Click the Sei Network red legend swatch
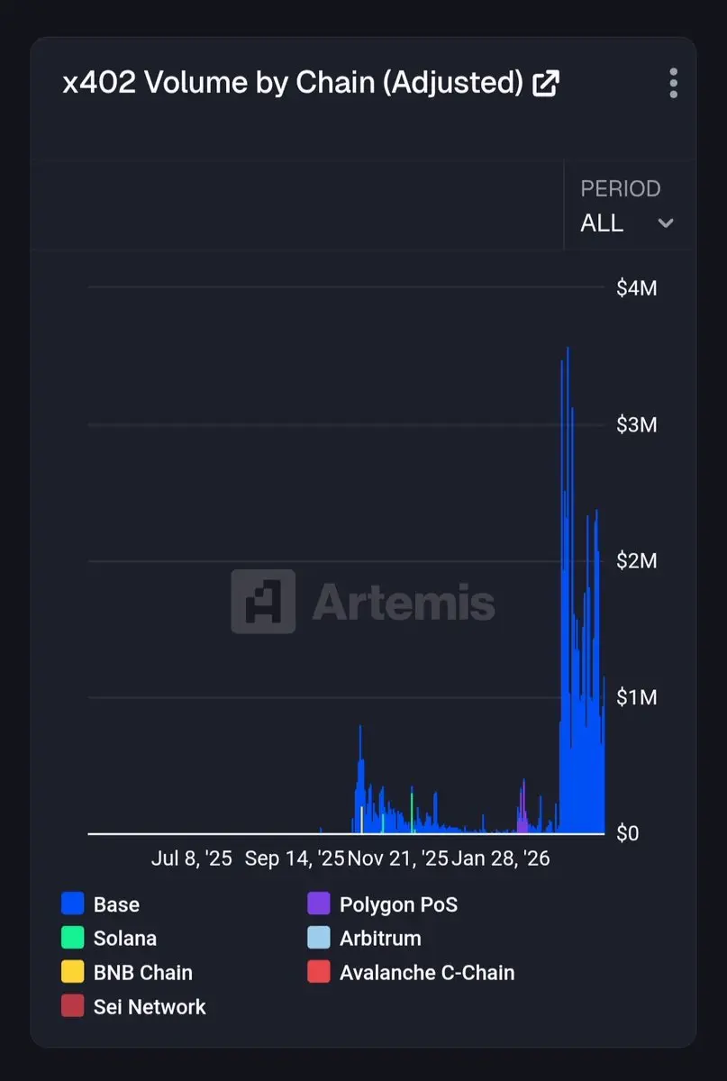 pyautogui.click(x=73, y=1006)
